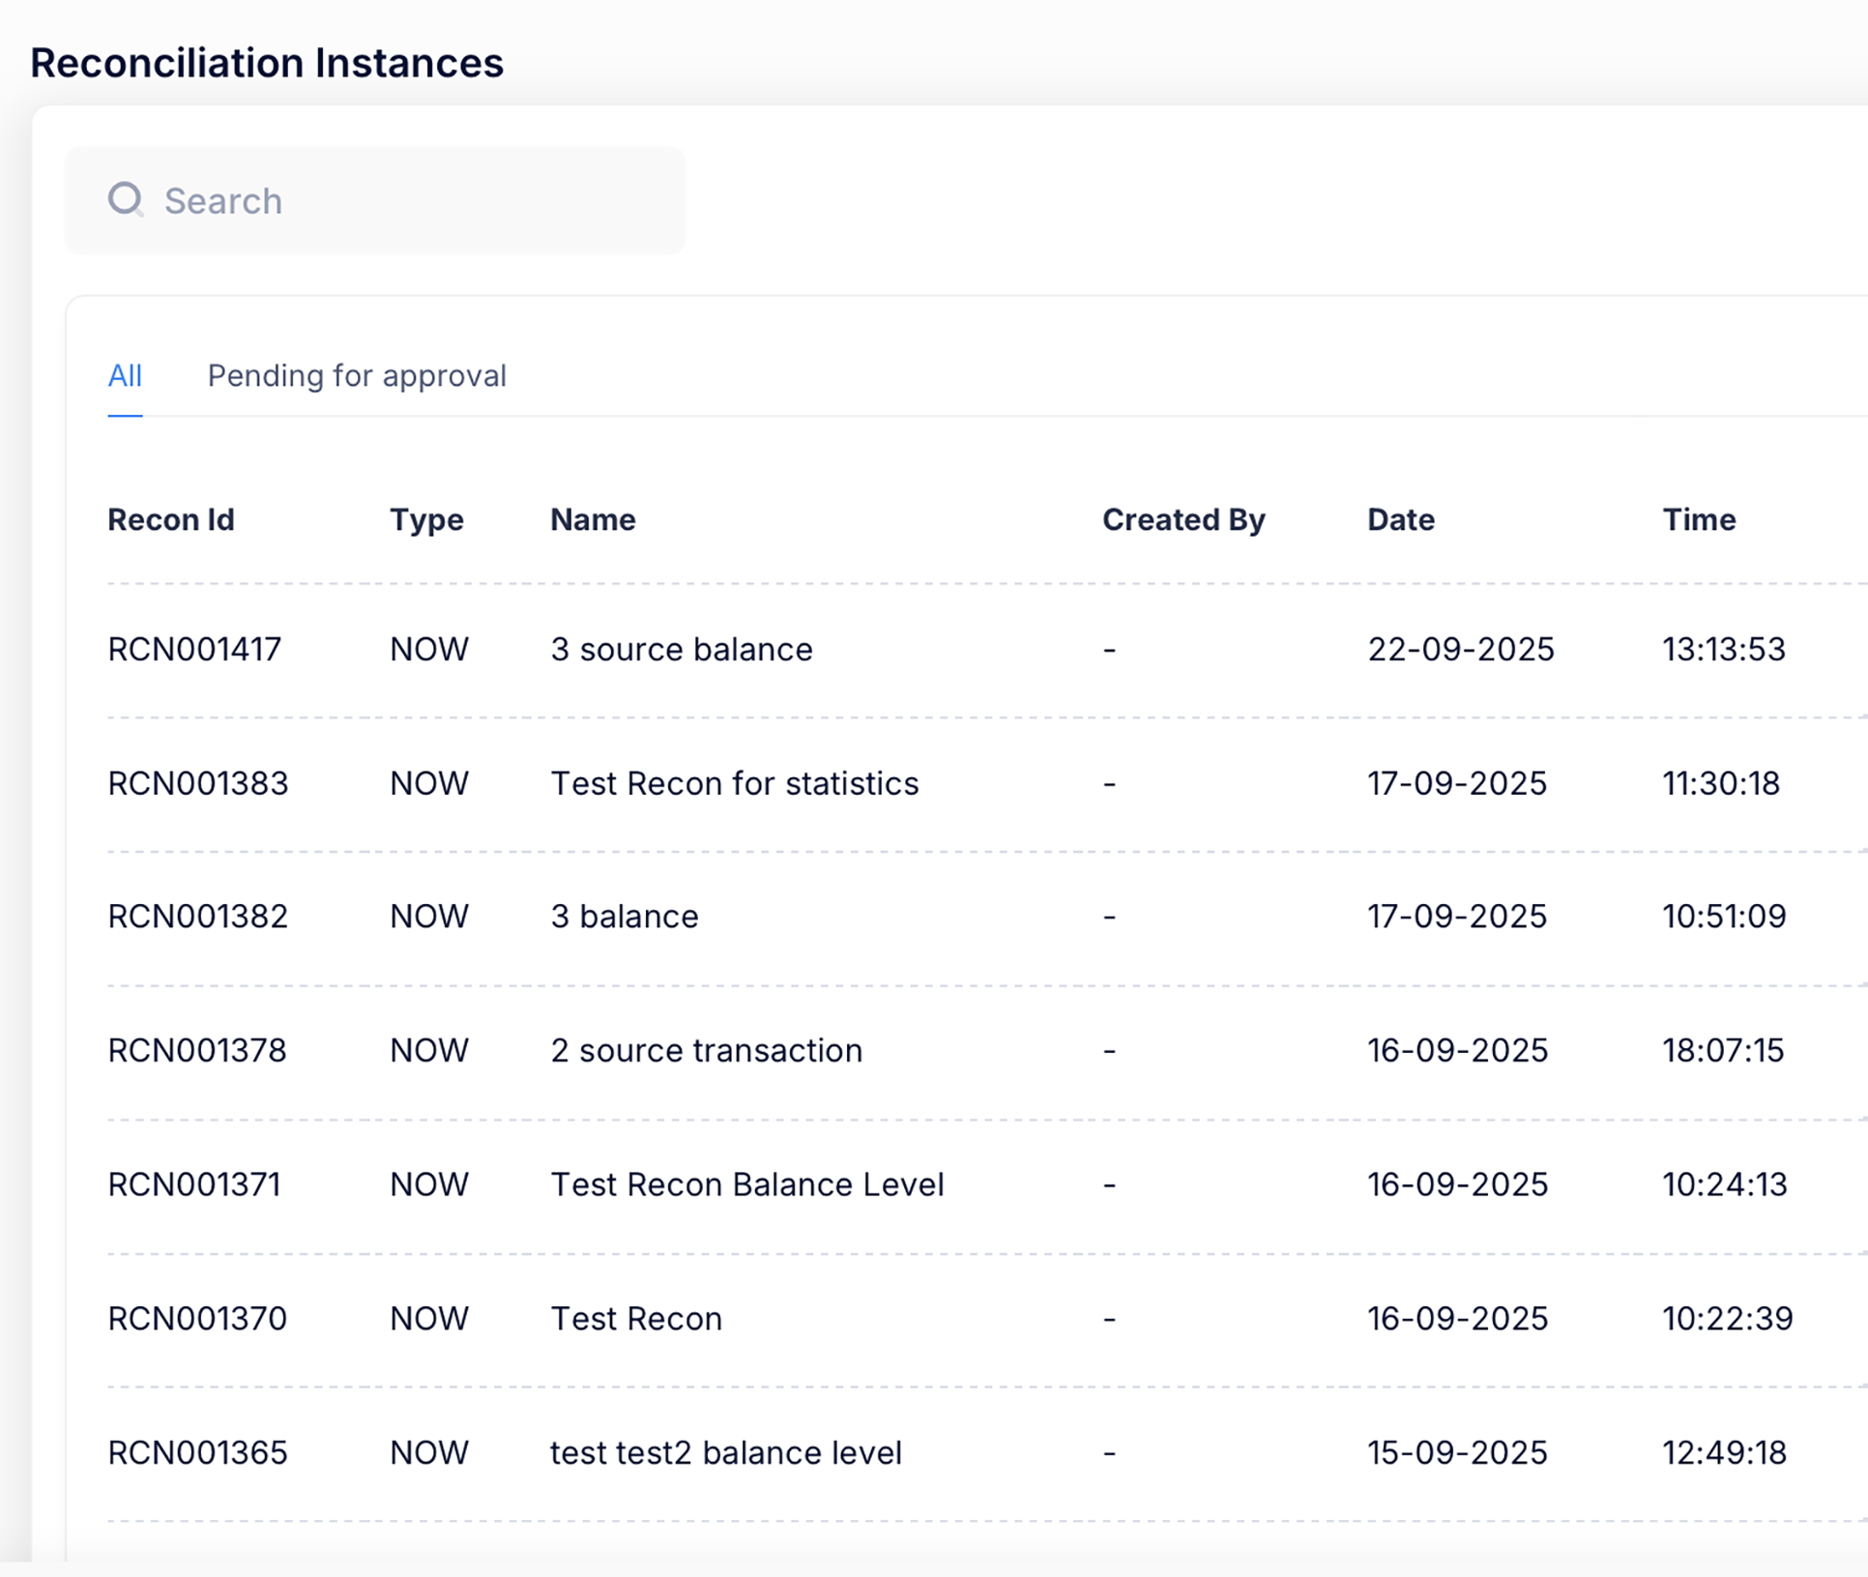This screenshot has width=1868, height=1577.
Task: Open recon RCN001417 row
Action: pos(194,649)
